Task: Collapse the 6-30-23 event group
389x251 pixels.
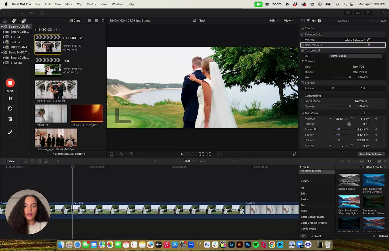Action: point(35,29)
